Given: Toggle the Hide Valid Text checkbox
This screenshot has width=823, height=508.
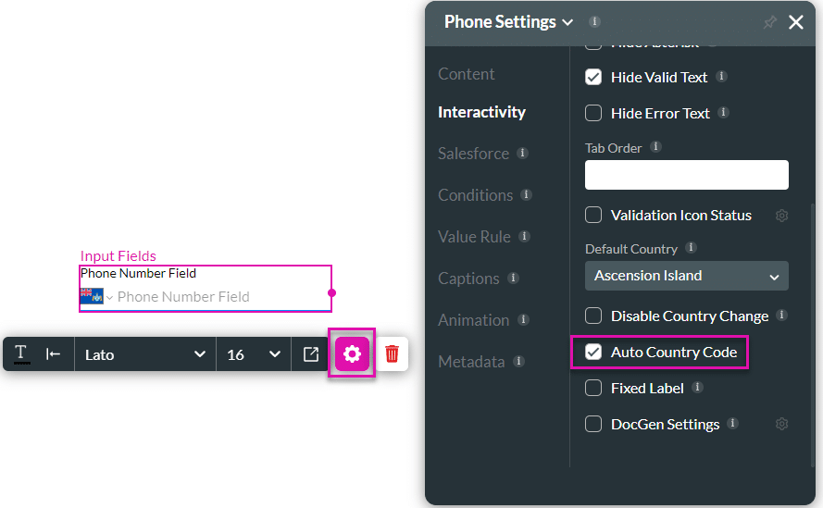Looking at the screenshot, I should click(x=593, y=78).
